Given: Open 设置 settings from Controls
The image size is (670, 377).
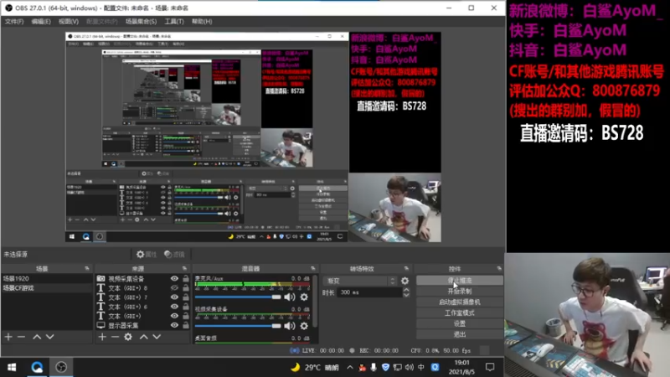Looking at the screenshot, I should point(459,323).
